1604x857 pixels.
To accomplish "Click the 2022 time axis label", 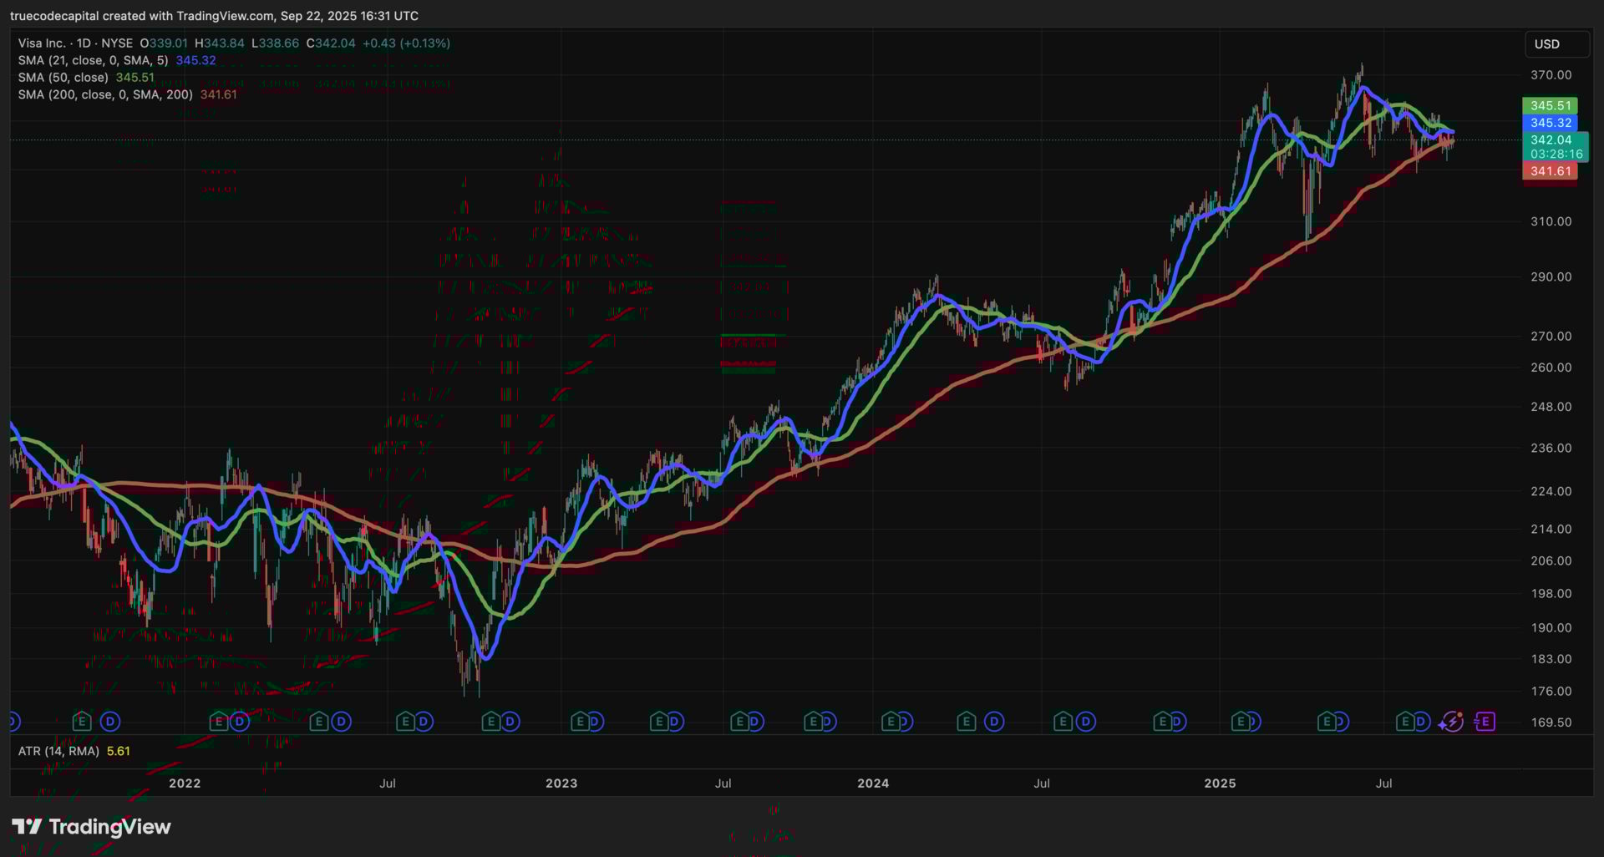I will tap(185, 783).
